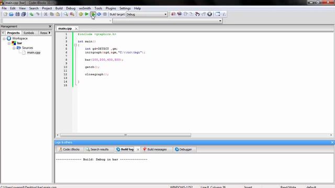Screen dimensions: 335x188
Task: Close the Logs & others panel
Action: 332,143
